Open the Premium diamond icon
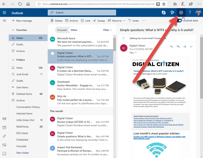 point(172,12)
